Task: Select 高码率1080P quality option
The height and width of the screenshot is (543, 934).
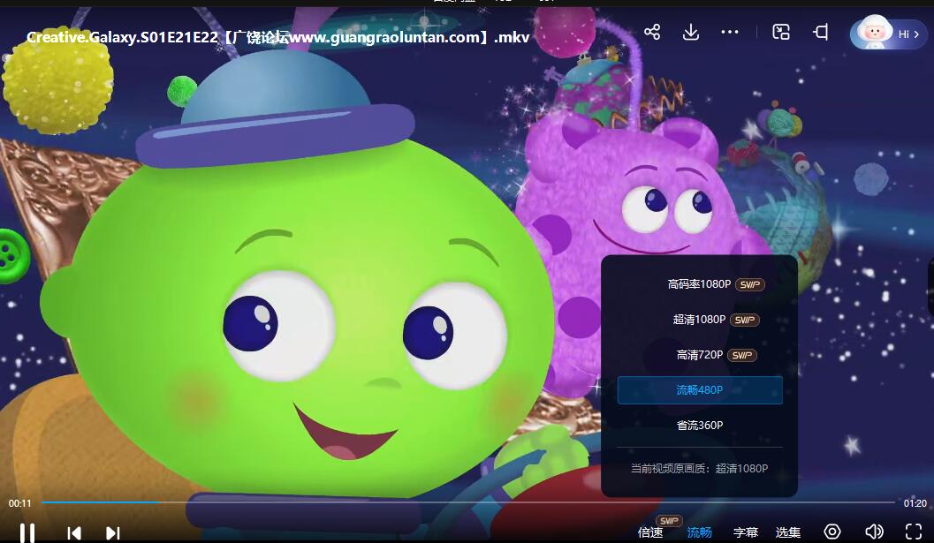Action: click(x=700, y=284)
